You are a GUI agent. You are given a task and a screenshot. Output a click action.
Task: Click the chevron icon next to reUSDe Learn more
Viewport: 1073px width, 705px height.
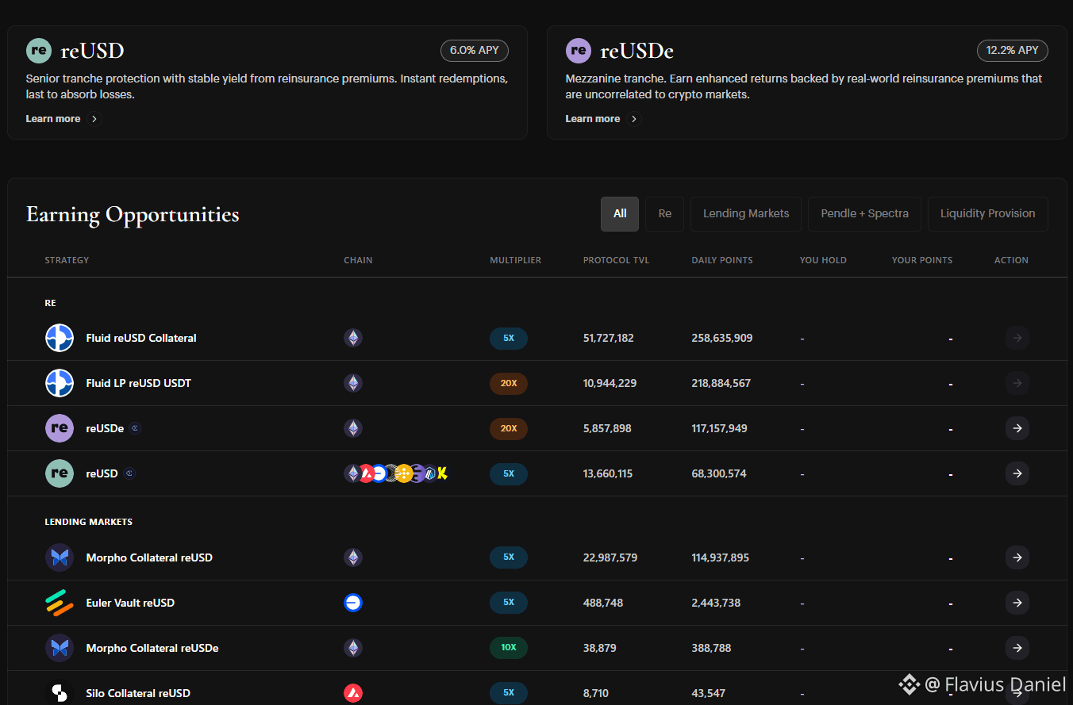[634, 119]
